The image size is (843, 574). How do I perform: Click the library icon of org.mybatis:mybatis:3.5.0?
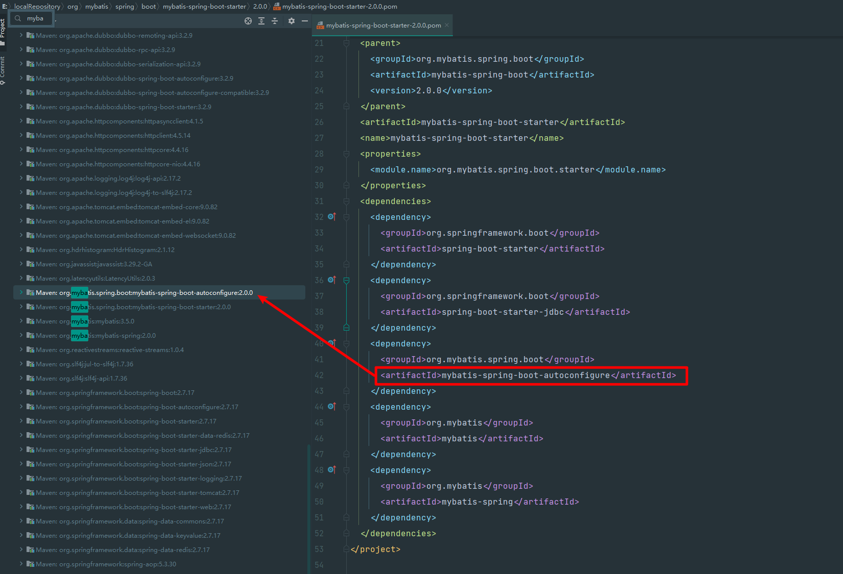click(31, 321)
